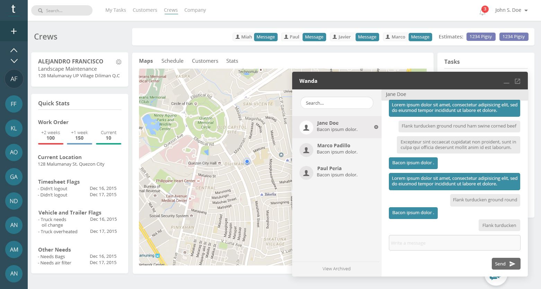Image resolution: width=541 pixels, height=289 pixels.
Task: Open Company in top navigation
Action: tap(195, 10)
